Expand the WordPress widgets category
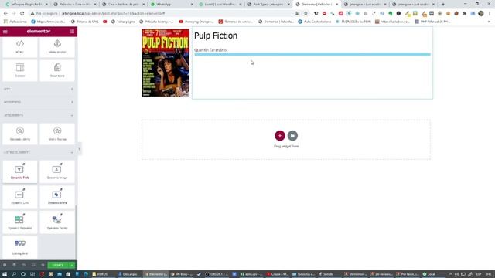 39,102
